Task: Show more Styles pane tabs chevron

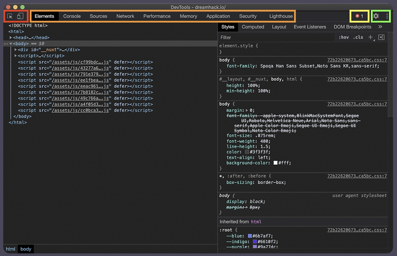Action: pyautogui.click(x=380, y=27)
